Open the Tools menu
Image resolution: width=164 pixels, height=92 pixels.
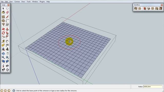[28, 2]
